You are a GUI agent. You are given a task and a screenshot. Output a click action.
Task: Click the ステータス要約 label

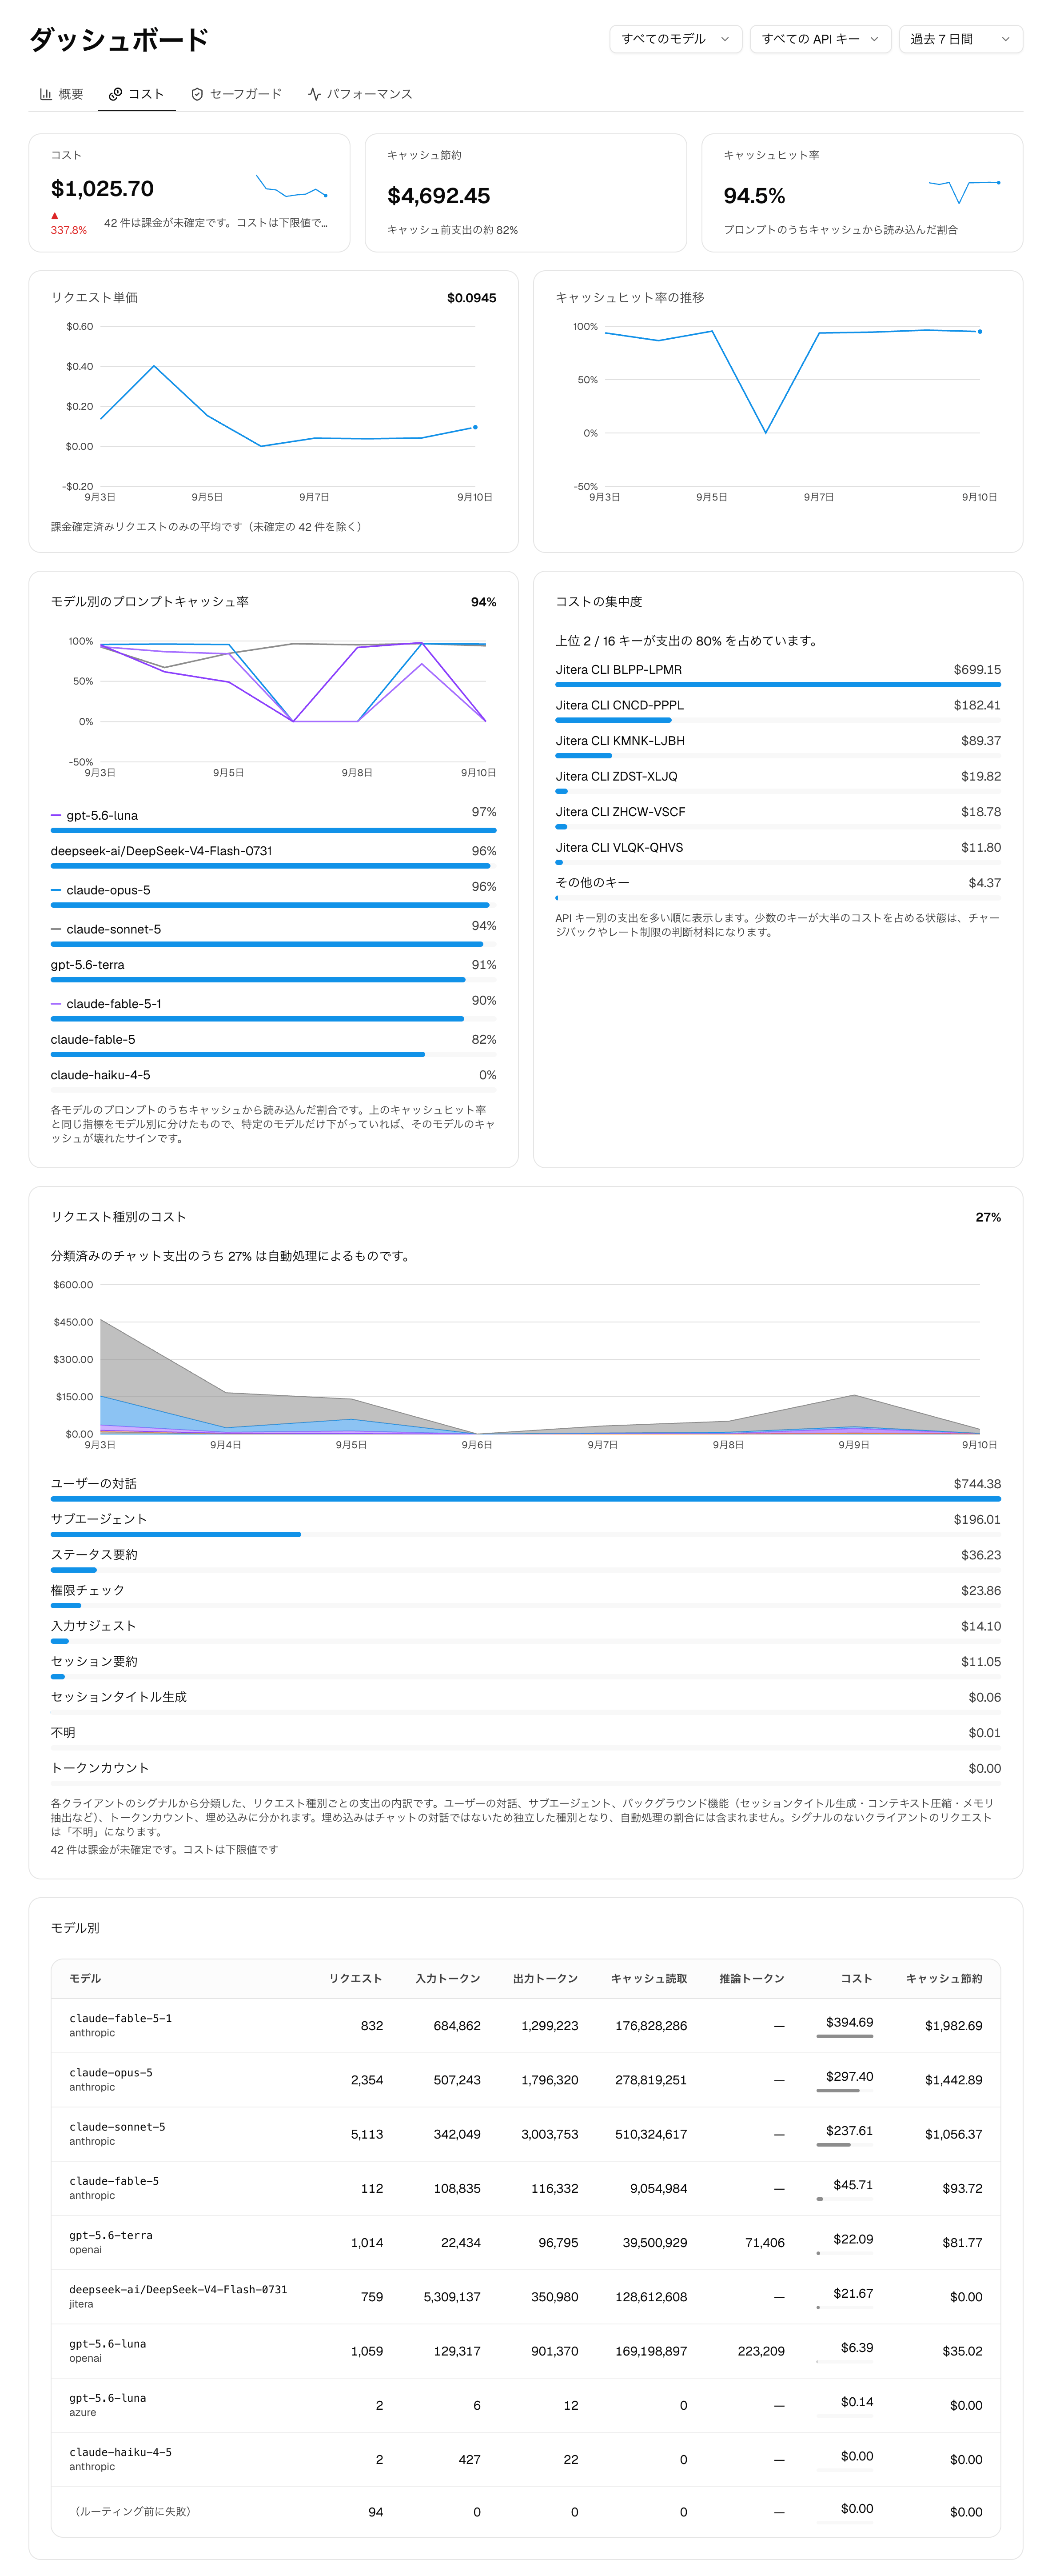click(94, 1555)
